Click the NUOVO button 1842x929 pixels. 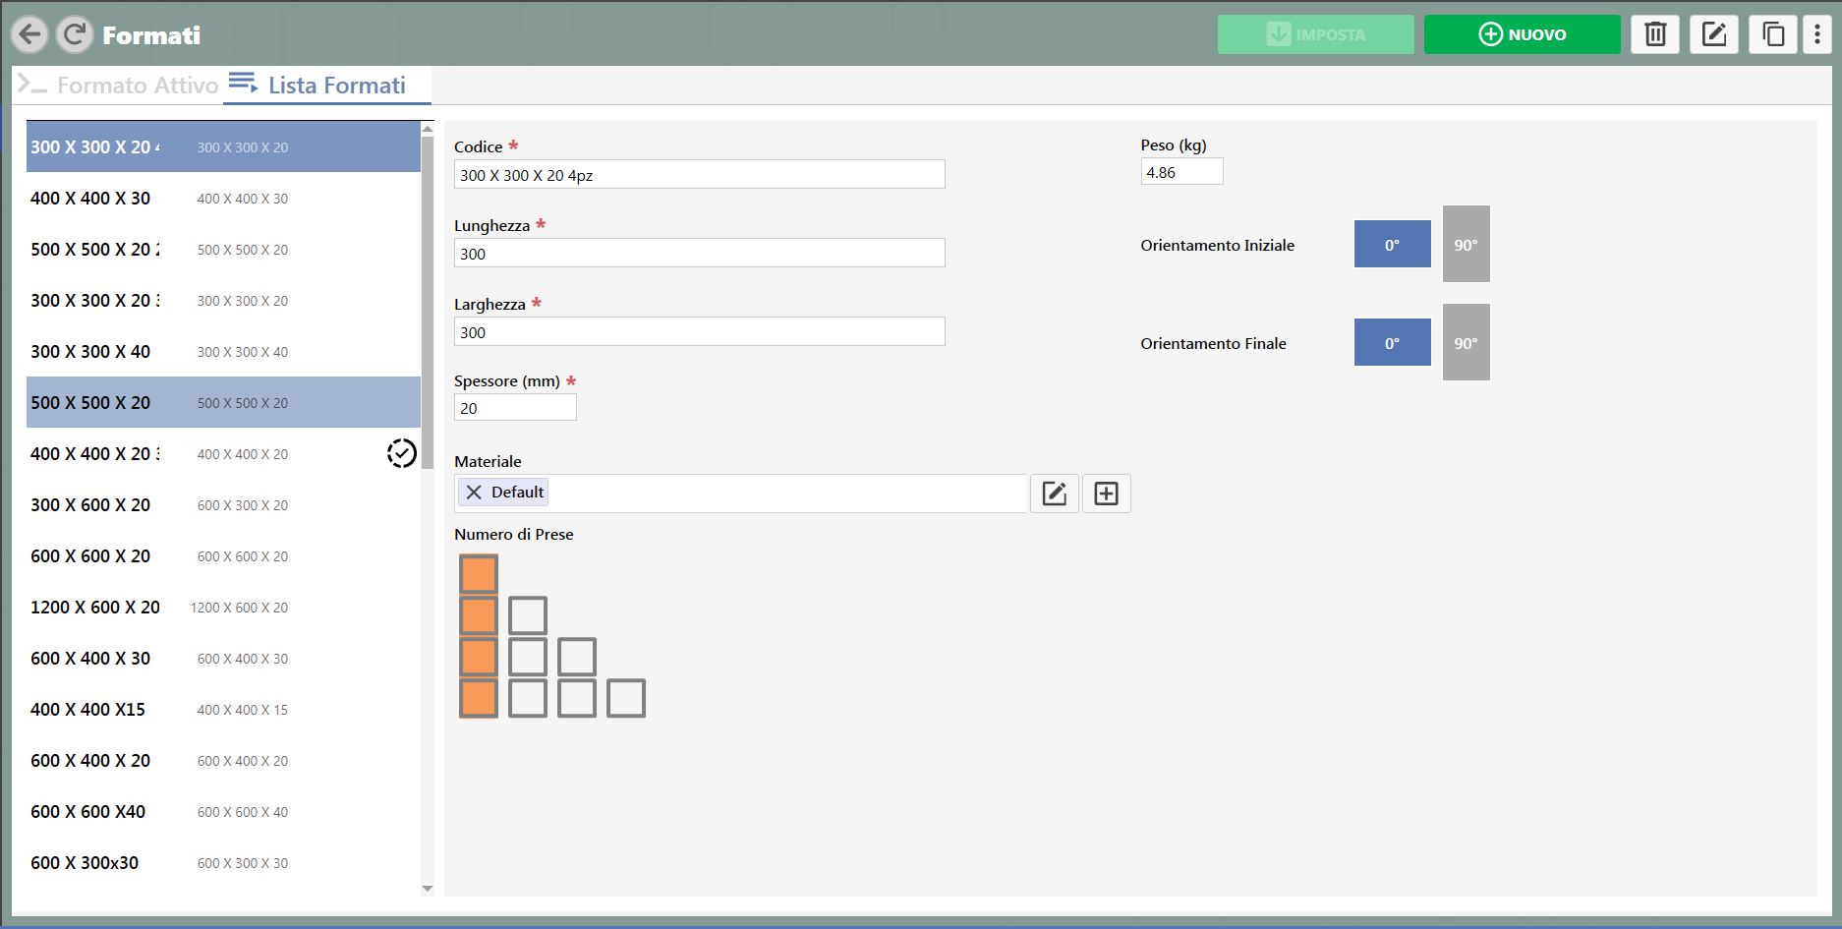(1523, 34)
